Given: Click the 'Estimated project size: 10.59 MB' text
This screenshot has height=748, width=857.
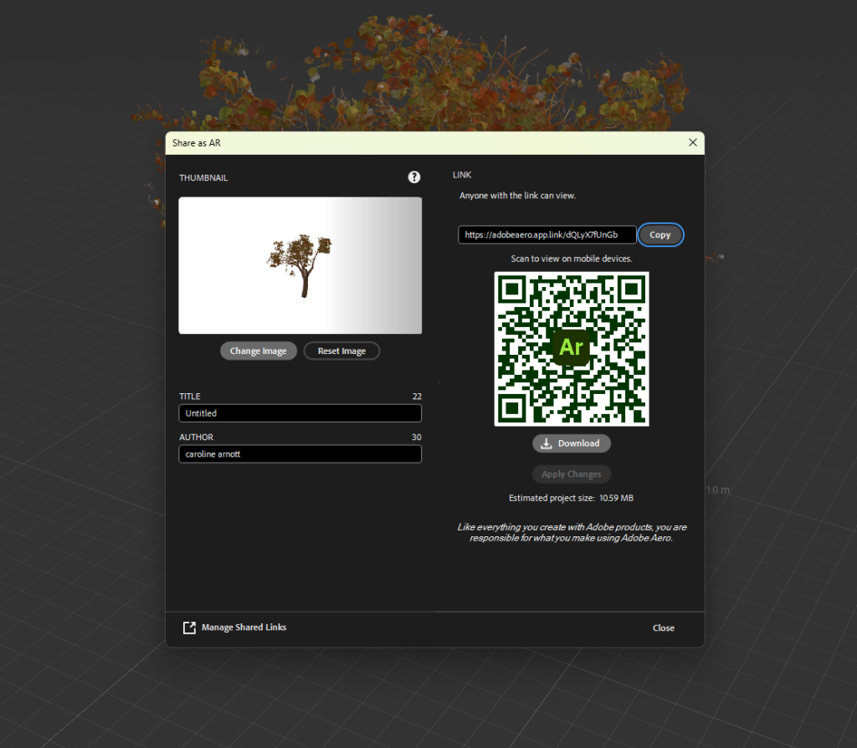Looking at the screenshot, I should pyautogui.click(x=571, y=498).
